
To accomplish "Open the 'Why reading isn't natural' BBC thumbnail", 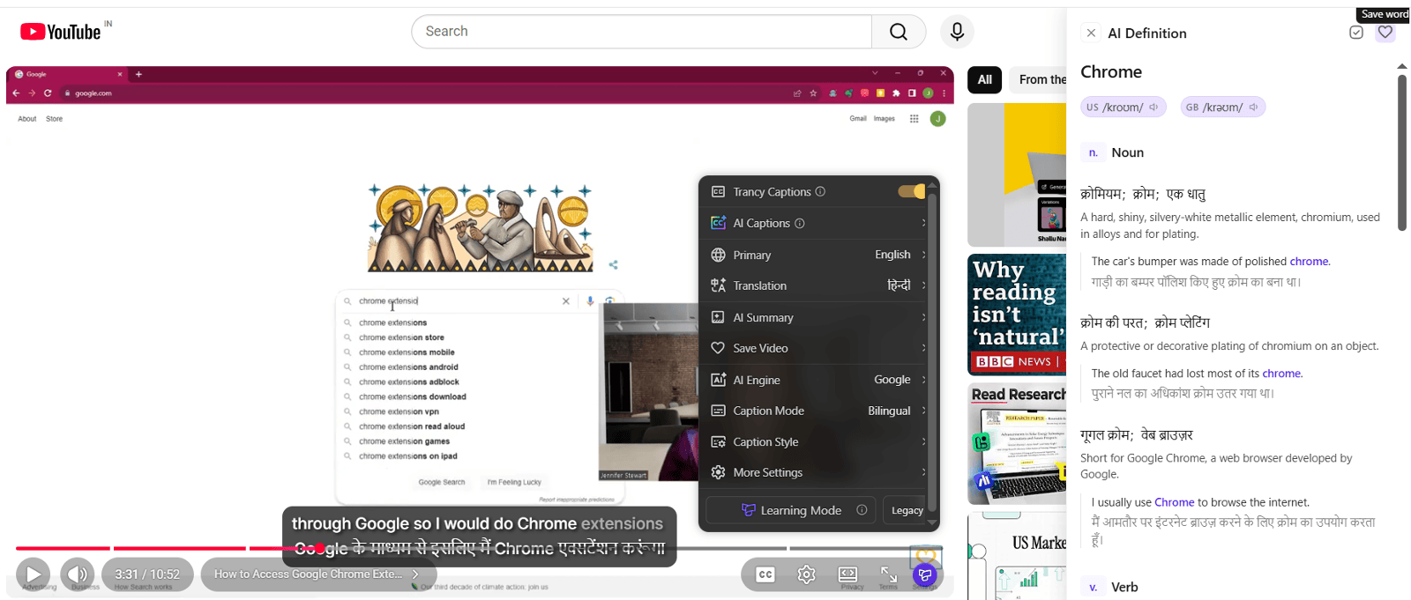I will (1017, 315).
